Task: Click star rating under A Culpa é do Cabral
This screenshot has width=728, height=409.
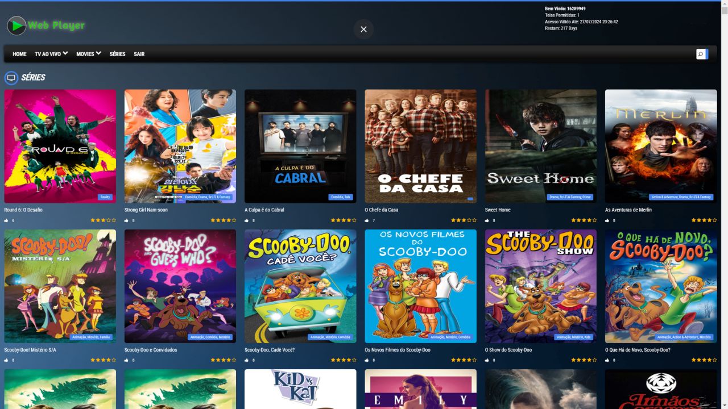Action: tap(344, 220)
